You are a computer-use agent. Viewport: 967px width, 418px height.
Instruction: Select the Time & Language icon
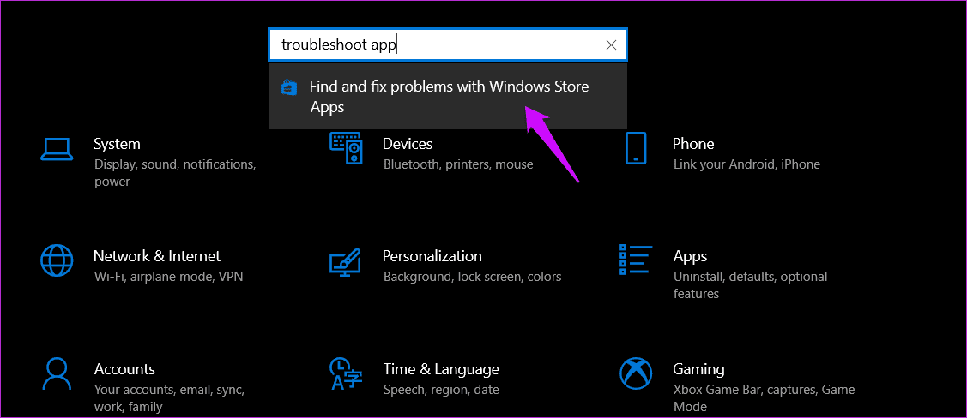coord(347,373)
